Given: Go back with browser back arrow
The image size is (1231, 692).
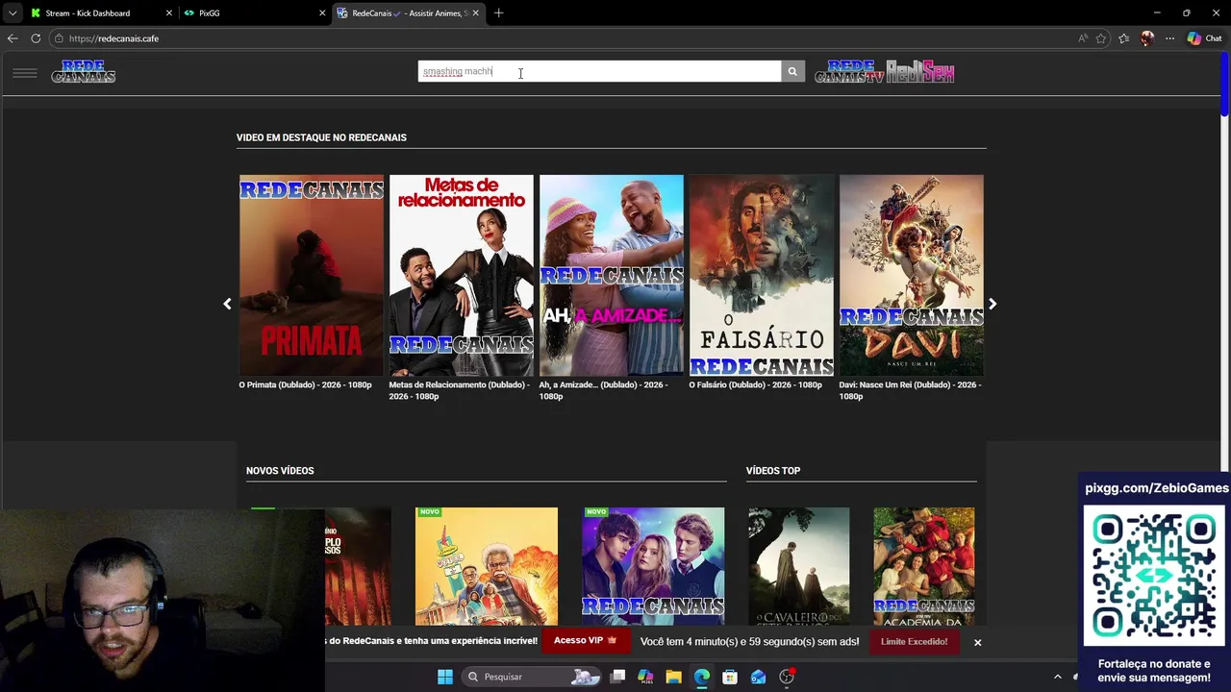Looking at the screenshot, I should [13, 38].
